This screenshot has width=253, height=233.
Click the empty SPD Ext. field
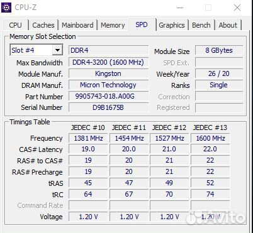tap(219, 62)
